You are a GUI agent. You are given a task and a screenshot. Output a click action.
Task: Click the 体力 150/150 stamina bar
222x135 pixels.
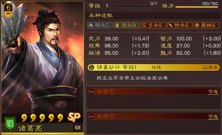click(197, 7)
